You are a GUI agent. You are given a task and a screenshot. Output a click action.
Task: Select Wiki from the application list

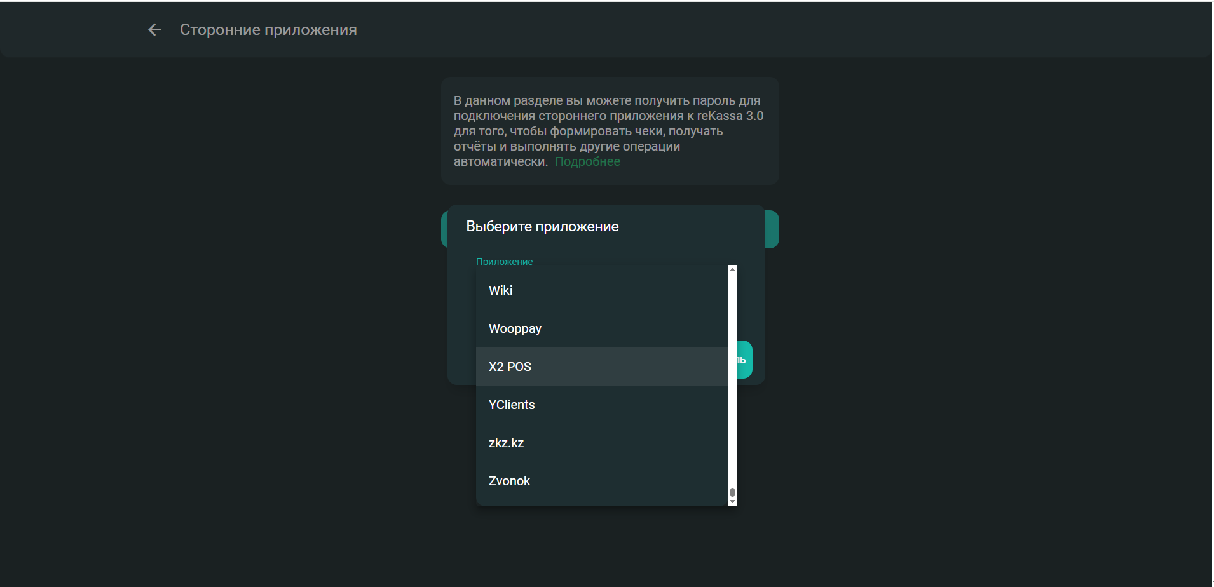(x=501, y=290)
